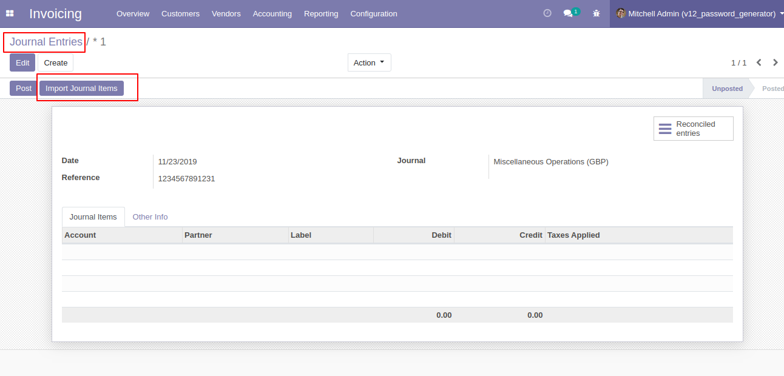Image resolution: width=784 pixels, height=376 pixels.
Task: Select the Unposted status stage
Action: point(727,89)
